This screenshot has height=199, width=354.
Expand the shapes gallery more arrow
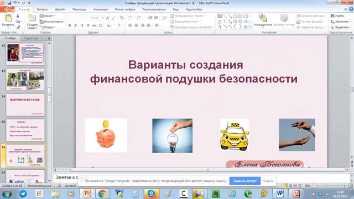point(251,27)
